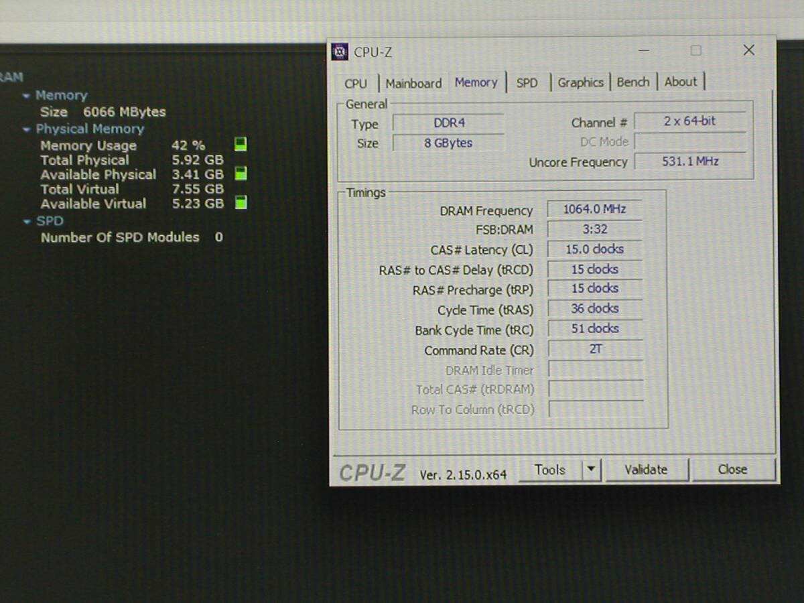The height and width of the screenshot is (603, 804).
Task: Click the Command Rate 2T value
Action: pos(594,349)
